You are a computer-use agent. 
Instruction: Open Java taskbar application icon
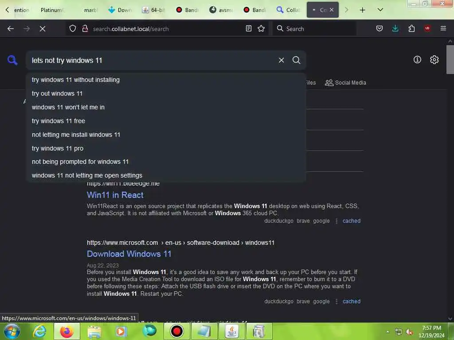pos(231,331)
